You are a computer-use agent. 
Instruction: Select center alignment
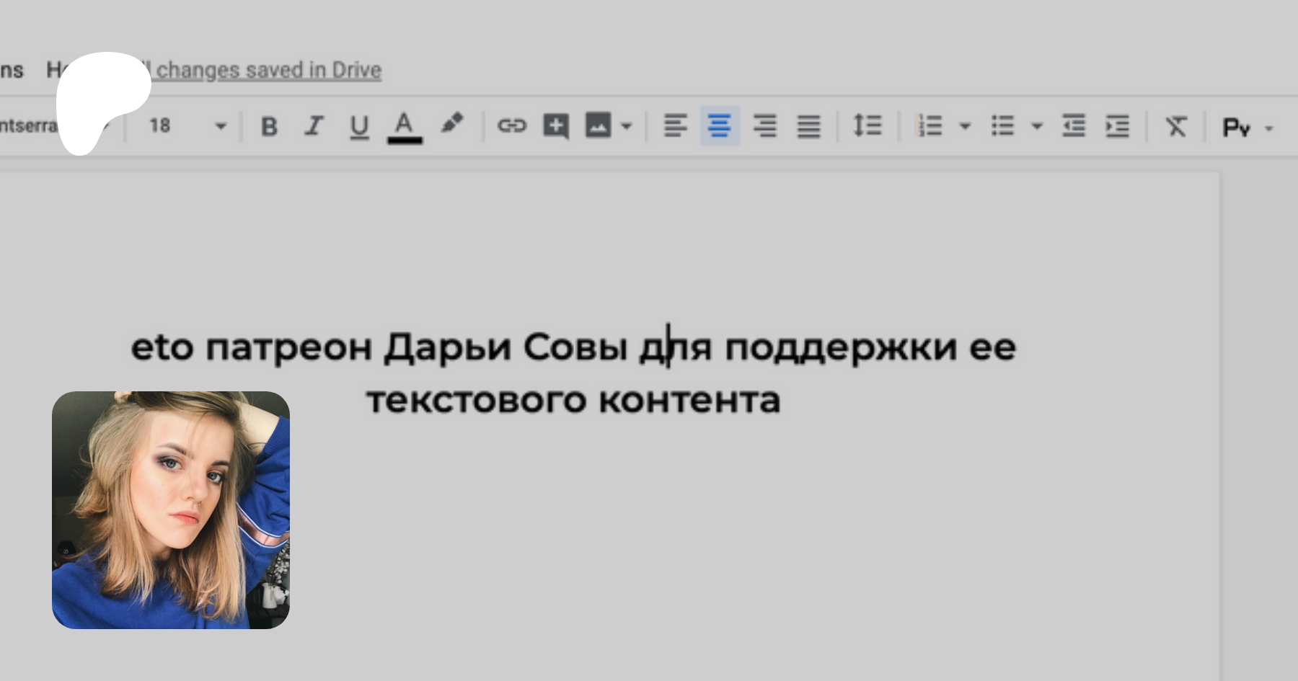(x=720, y=127)
